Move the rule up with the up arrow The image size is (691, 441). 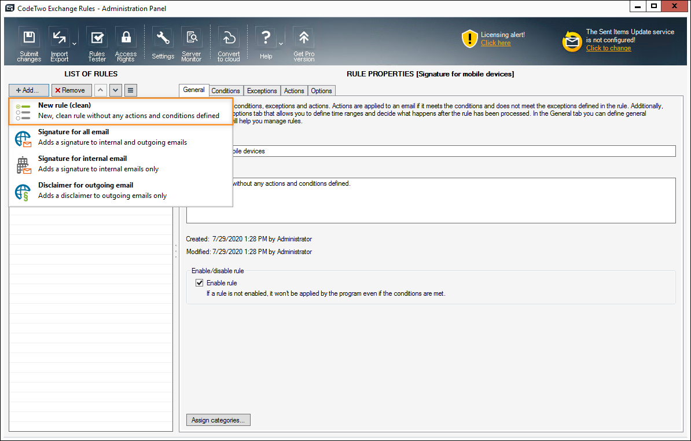pyautogui.click(x=101, y=90)
